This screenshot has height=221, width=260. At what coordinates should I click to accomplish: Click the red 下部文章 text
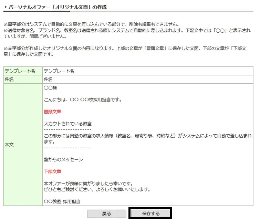pyautogui.click(x=52, y=171)
